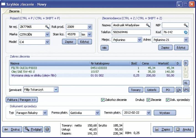Click the KL button beside the table

(186, 83)
